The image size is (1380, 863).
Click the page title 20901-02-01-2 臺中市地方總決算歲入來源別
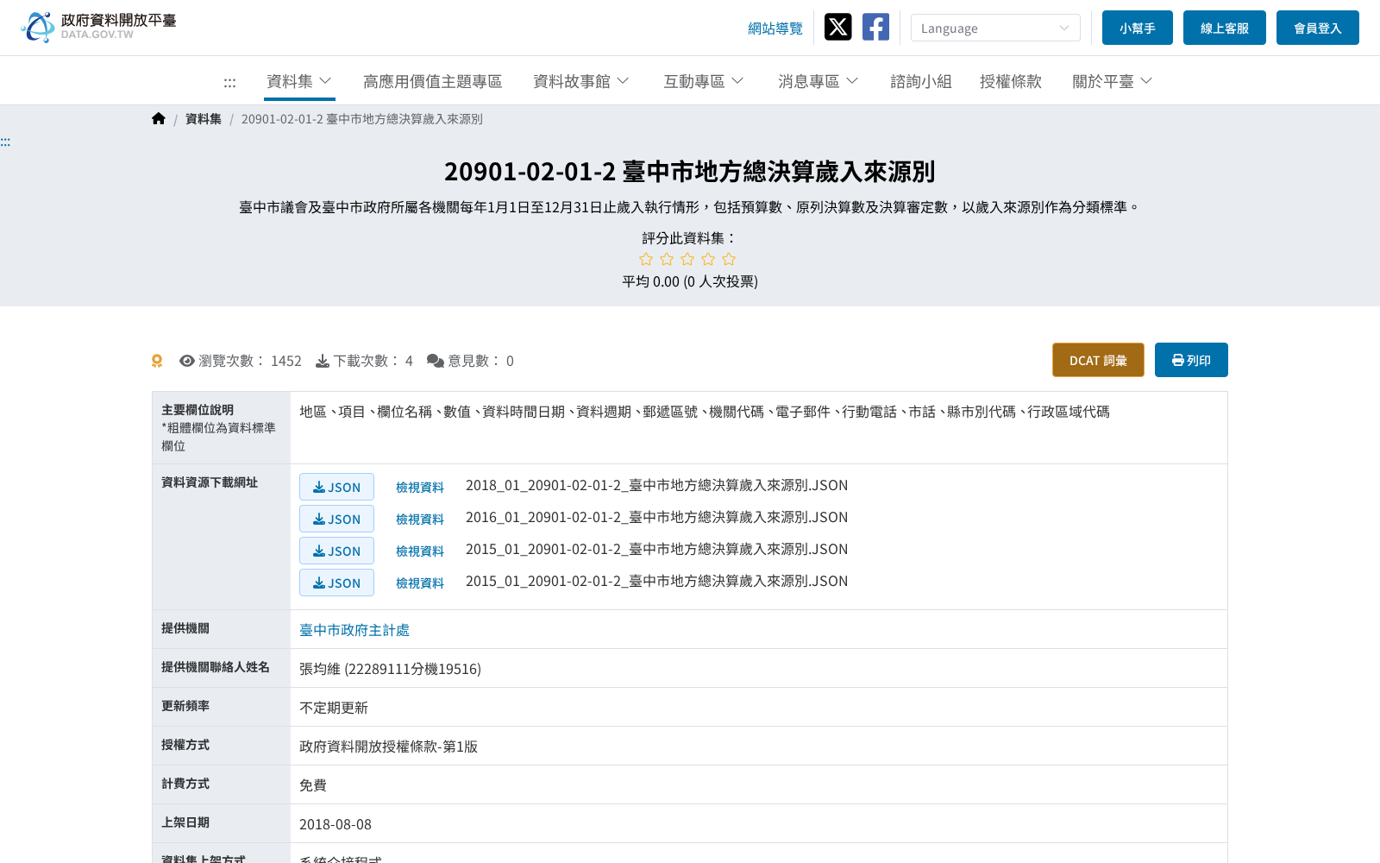click(690, 172)
